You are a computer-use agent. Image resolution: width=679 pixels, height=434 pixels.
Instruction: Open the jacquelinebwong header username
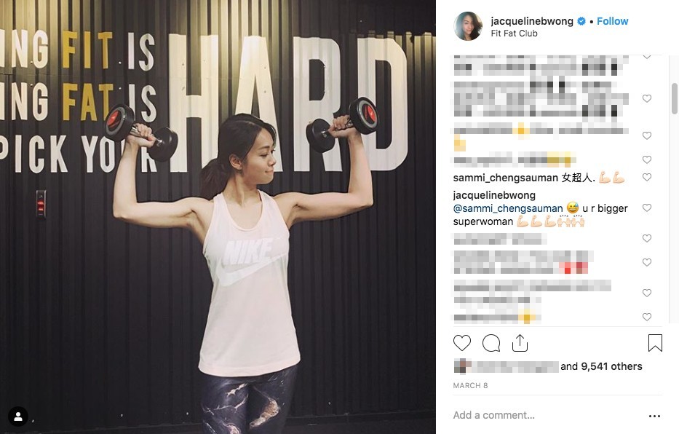pos(532,21)
